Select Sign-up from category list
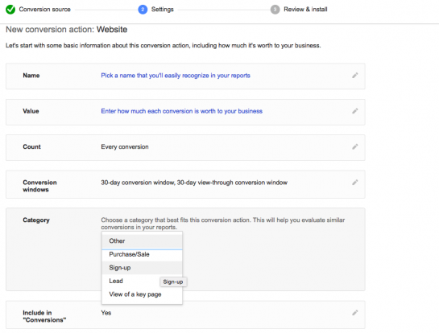 pos(143,268)
